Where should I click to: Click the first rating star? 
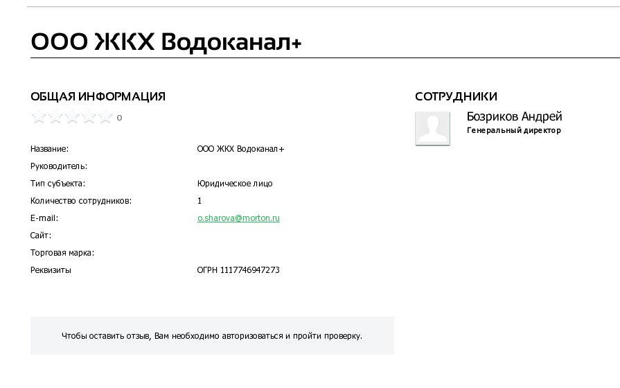(x=39, y=117)
